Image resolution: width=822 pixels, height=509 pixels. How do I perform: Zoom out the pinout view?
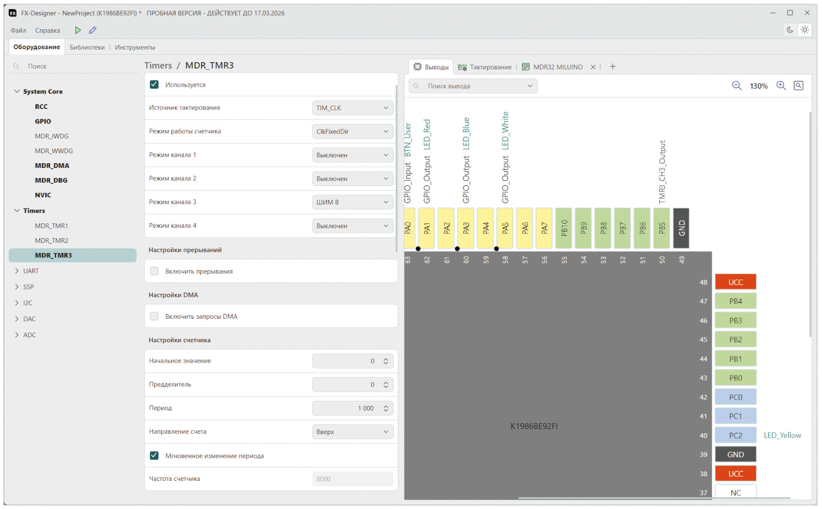click(736, 86)
